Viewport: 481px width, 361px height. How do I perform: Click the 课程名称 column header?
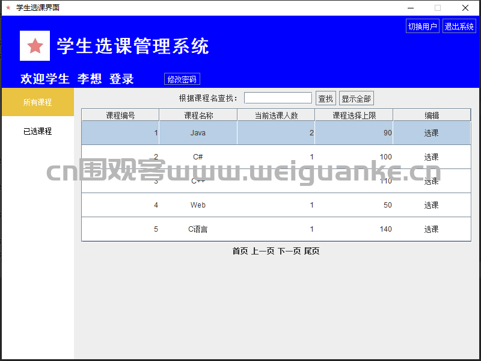[198, 115]
